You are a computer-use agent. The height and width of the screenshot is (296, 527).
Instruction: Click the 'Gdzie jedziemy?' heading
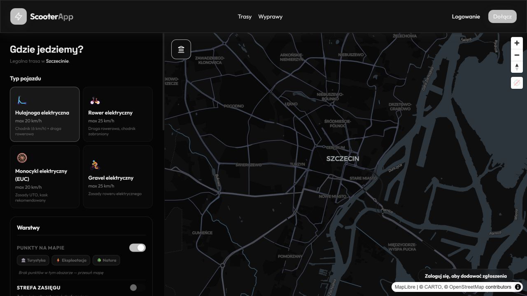[47, 49]
